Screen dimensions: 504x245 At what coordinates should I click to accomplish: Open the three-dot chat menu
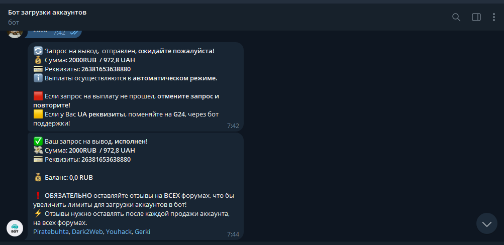click(x=493, y=17)
